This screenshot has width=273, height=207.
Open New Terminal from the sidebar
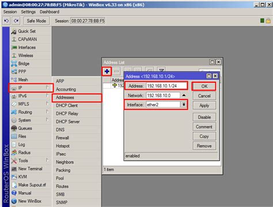(31, 168)
